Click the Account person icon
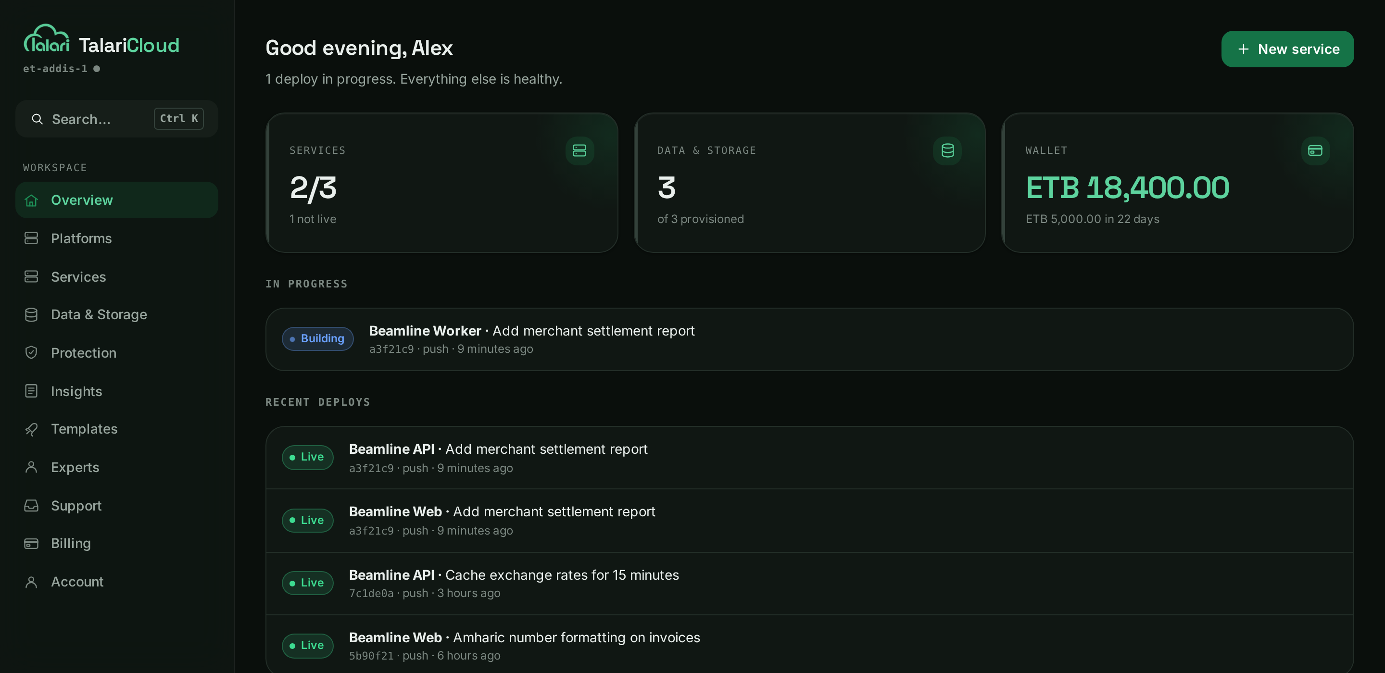The height and width of the screenshot is (673, 1385). [x=31, y=582]
